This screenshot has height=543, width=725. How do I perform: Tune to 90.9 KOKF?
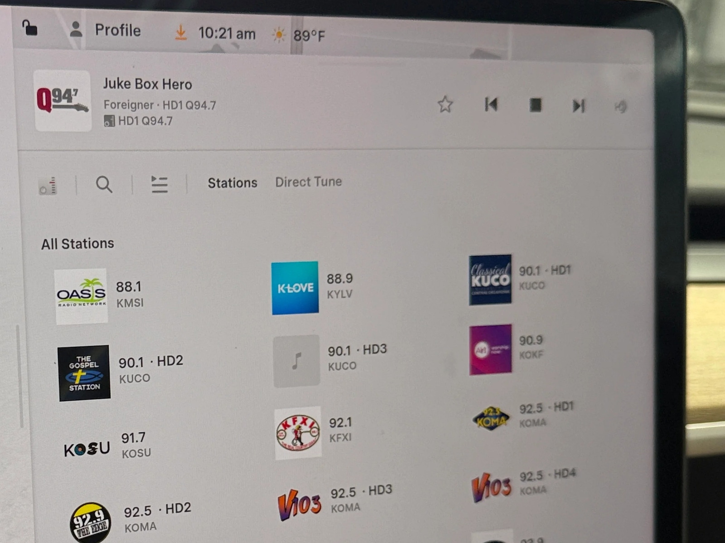pyautogui.click(x=507, y=349)
